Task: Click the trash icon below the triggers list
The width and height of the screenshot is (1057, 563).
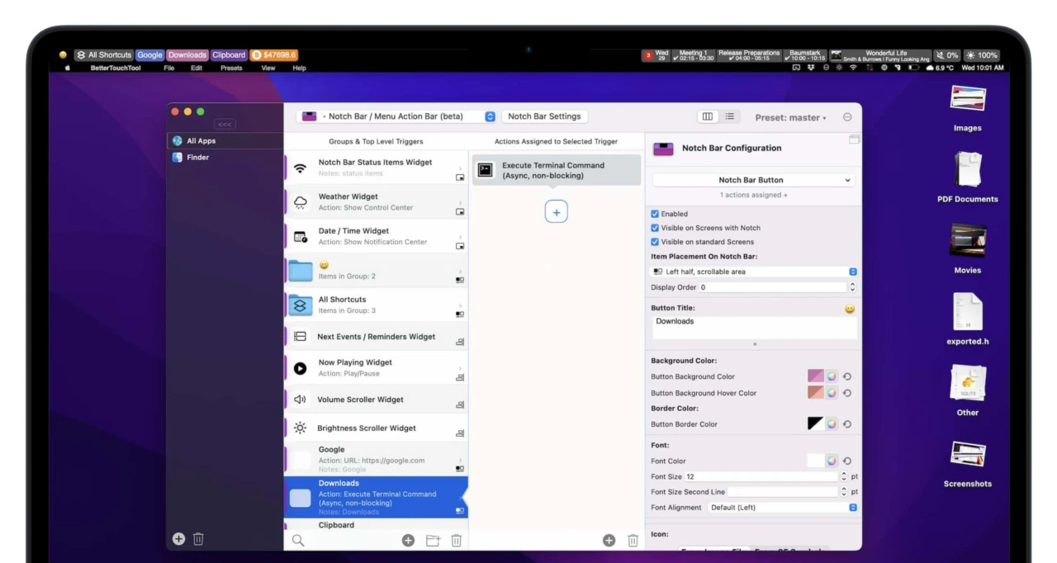Action: [456, 541]
